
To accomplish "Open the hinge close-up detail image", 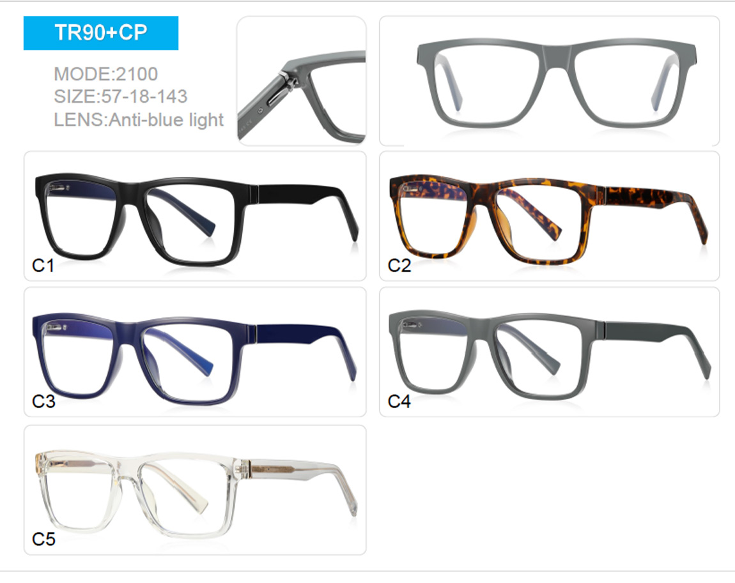I will coord(302,81).
